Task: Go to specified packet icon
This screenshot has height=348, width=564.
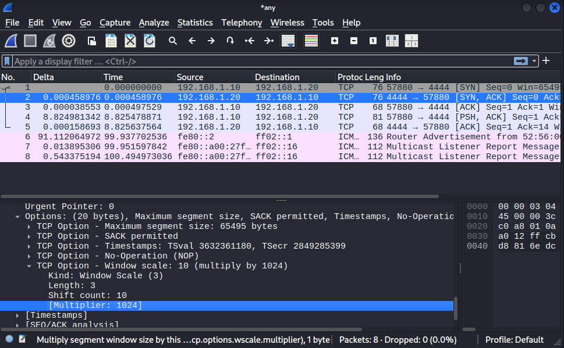Action: click(230, 41)
